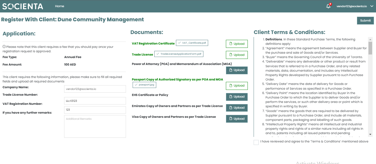
Task: Upload Trade License document
Action: coord(237,55)
